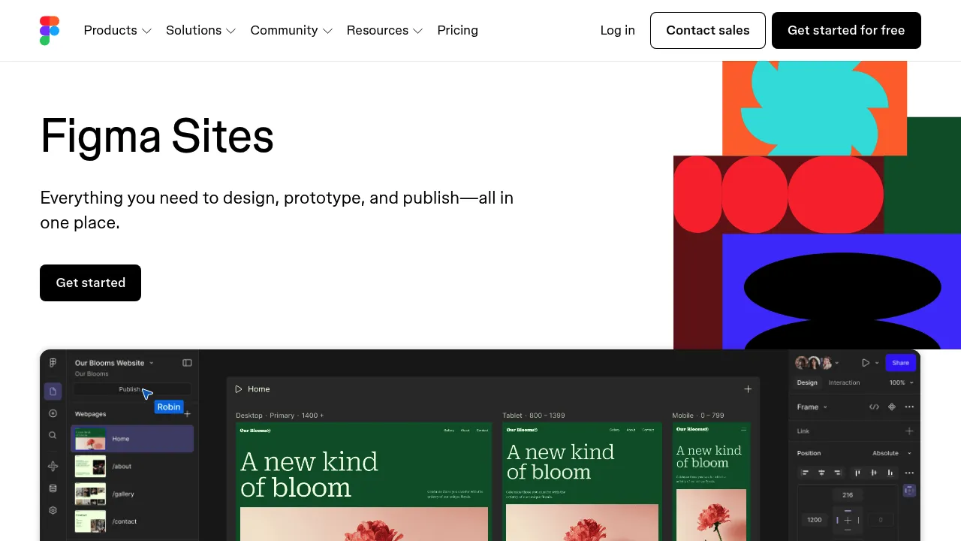
Task: Click the plus icon on the Home canvas header
Action: (x=748, y=389)
